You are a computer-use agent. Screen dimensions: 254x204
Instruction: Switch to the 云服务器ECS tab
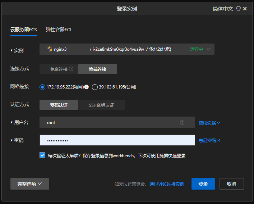[24, 30]
